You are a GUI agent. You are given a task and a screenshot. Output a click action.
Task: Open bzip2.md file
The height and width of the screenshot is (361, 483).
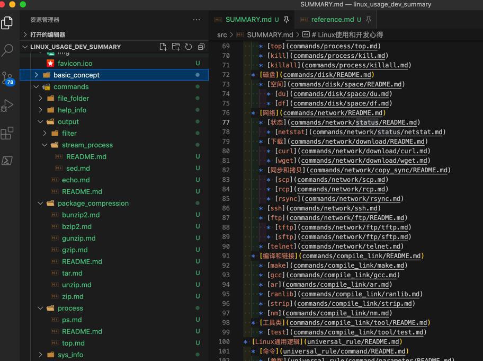coord(77,226)
